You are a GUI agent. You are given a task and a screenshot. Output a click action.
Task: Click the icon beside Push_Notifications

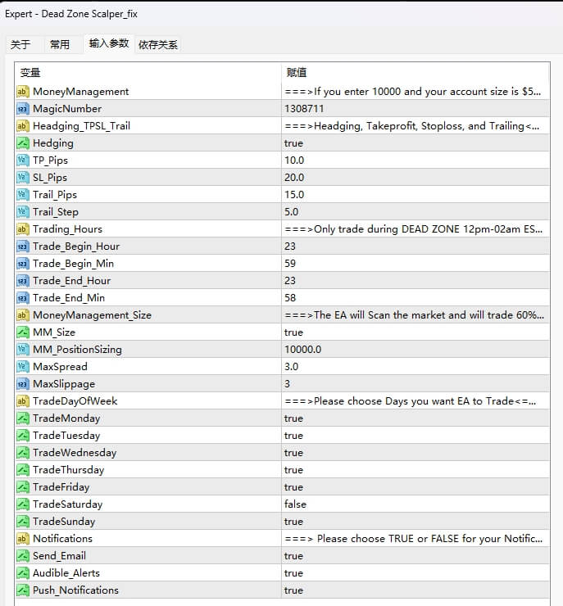pos(23,590)
